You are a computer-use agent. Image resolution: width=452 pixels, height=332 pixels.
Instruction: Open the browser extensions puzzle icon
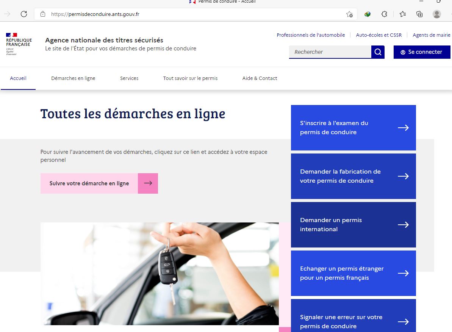pos(384,14)
